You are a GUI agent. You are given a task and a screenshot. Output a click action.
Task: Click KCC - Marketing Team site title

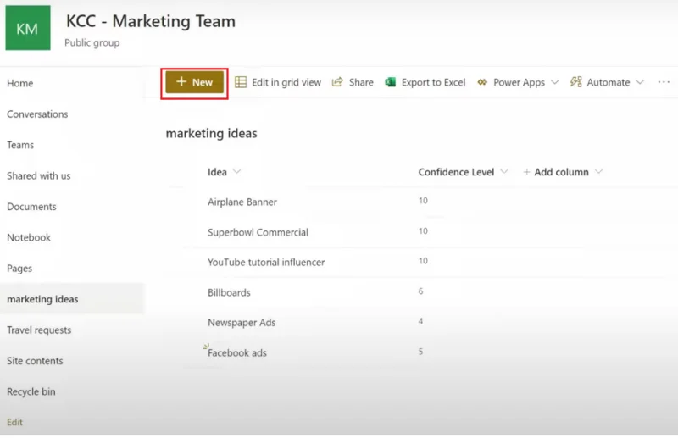(151, 21)
